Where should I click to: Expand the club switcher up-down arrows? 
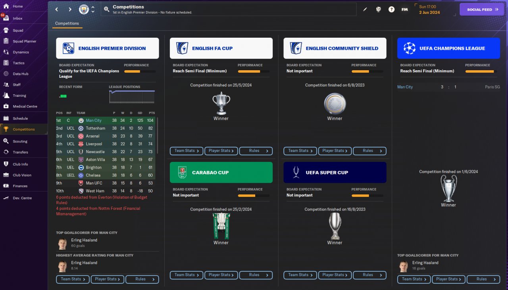point(93,9)
